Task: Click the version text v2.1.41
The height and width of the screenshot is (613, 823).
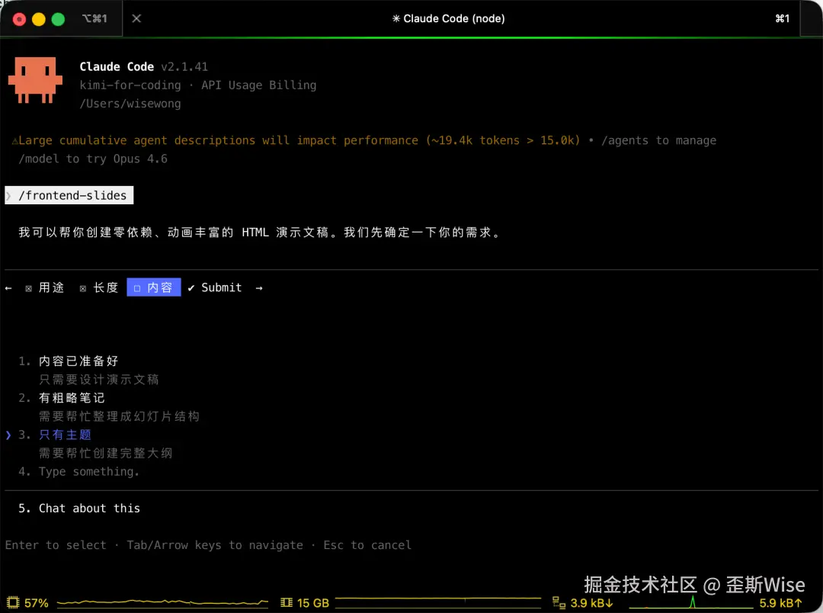Action: click(184, 66)
